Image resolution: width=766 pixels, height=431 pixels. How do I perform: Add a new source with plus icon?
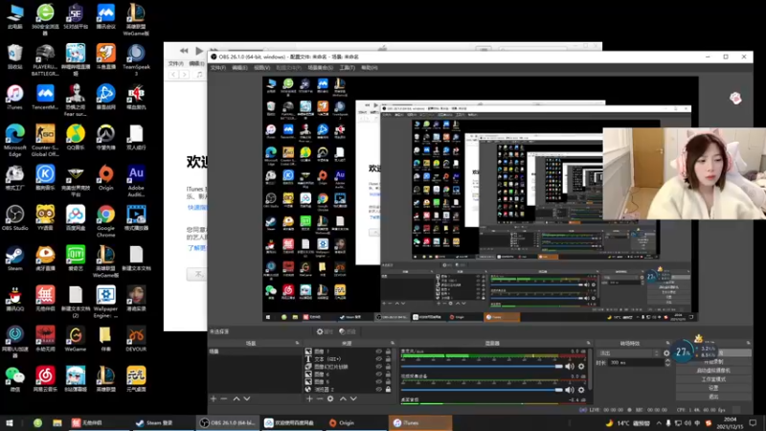tap(308, 398)
